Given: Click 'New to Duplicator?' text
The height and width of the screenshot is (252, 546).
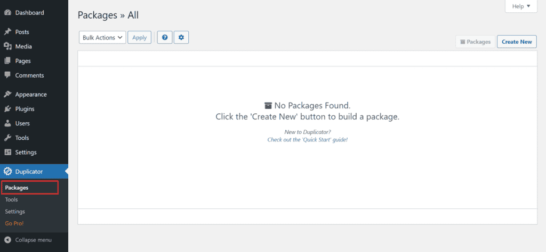Looking at the screenshot, I should click(308, 132).
